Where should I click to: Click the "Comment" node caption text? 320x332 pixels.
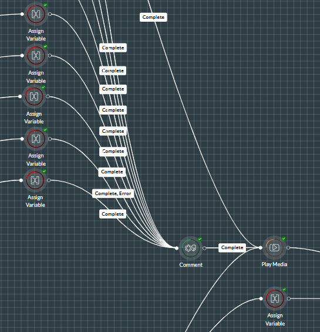pos(191,265)
